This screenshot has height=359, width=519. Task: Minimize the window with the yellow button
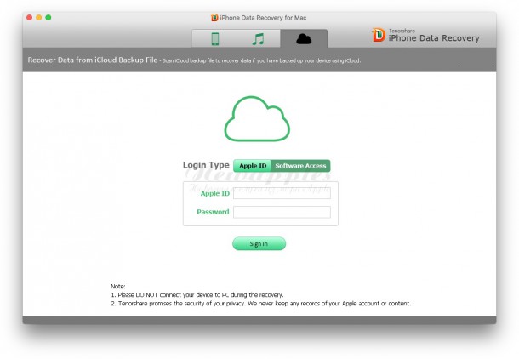tap(39, 18)
